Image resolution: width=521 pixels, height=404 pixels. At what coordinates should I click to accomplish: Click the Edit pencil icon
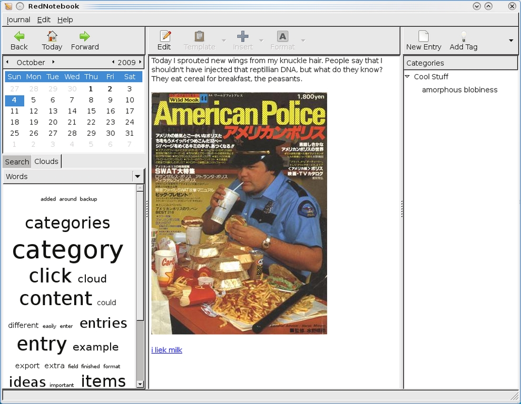164,36
